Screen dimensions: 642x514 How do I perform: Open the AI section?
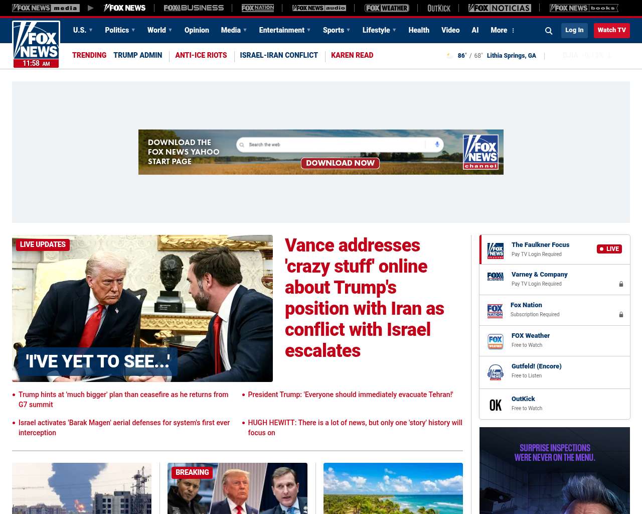click(x=475, y=30)
